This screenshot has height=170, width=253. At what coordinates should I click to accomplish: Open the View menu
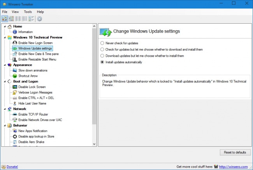click(x=15, y=12)
